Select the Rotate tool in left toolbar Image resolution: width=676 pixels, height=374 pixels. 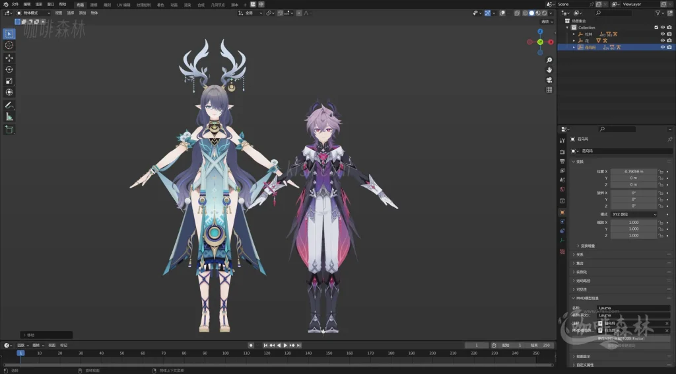click(9, 69)
